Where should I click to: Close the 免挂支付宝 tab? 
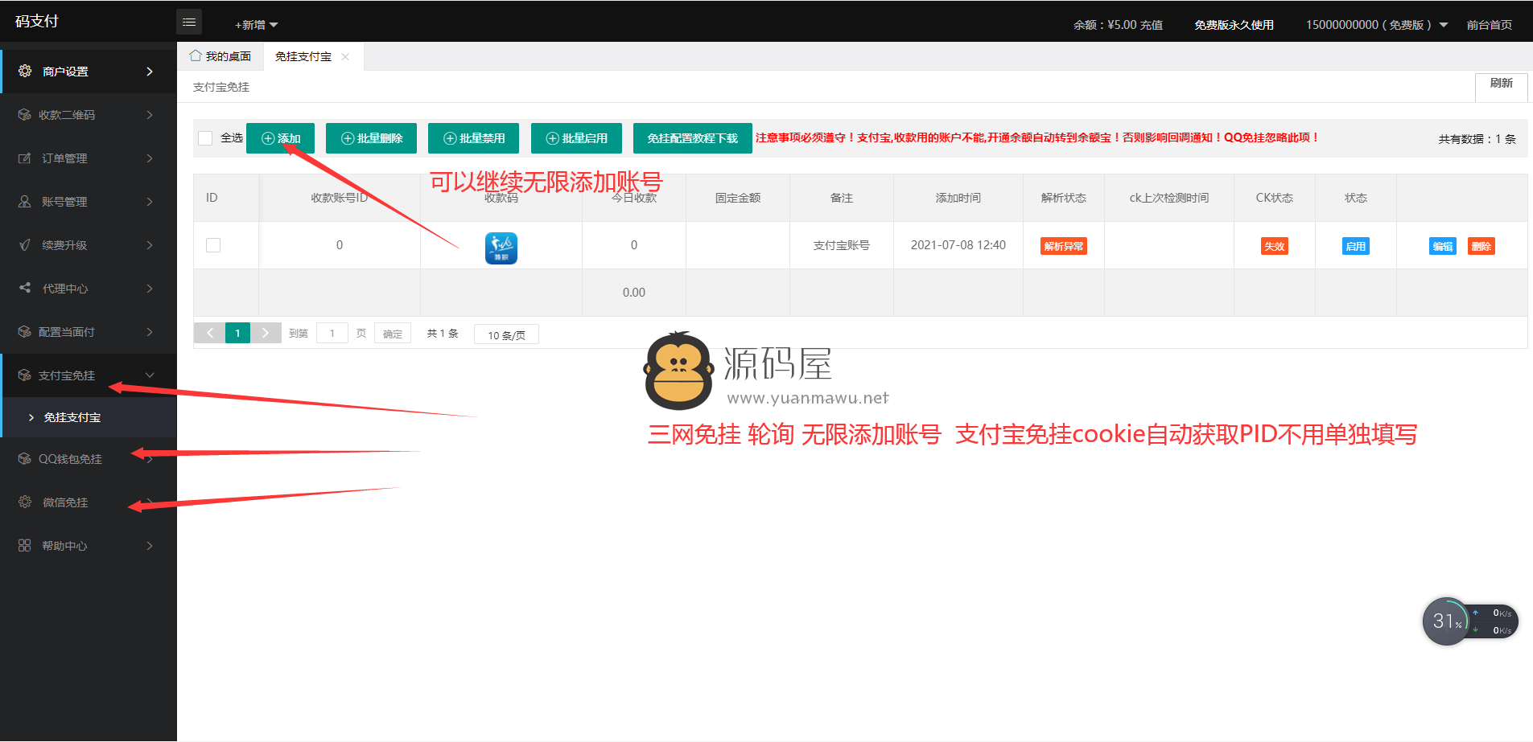click(x=345, y=56)
